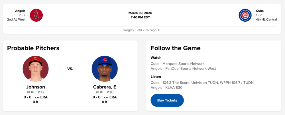
Task: Select the Cubs team name in header
Action: (x=260, y=11)
